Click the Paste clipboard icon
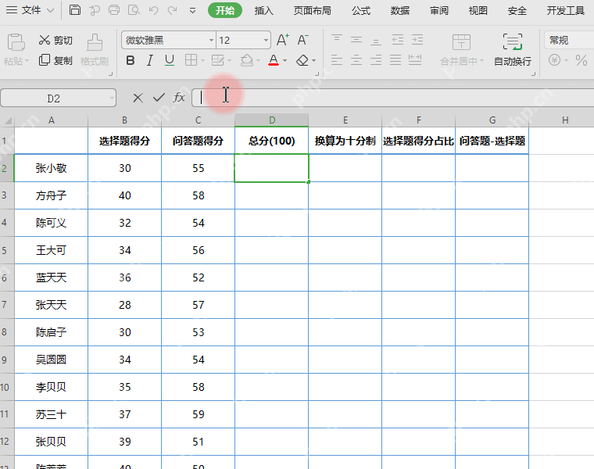 pos(16,41)
